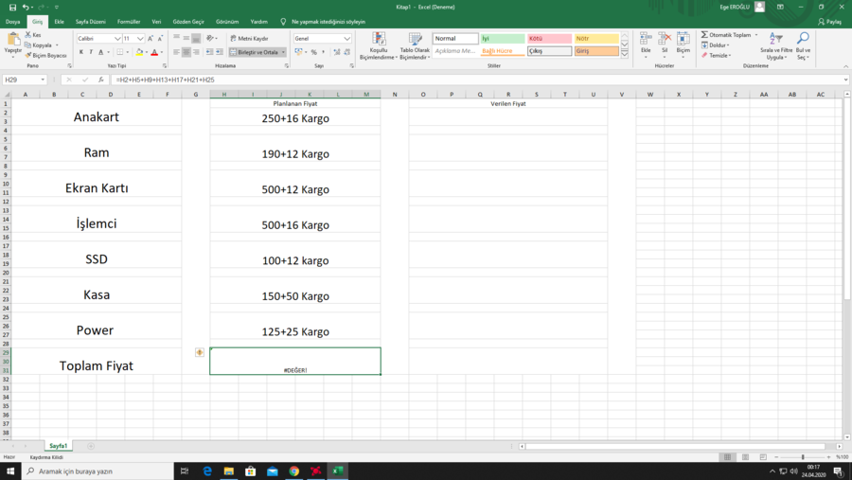Image resolution: width=852 pixels, height=480 pixels.
Task: Apply the Kötü cell style
Action: click(549, 39)
